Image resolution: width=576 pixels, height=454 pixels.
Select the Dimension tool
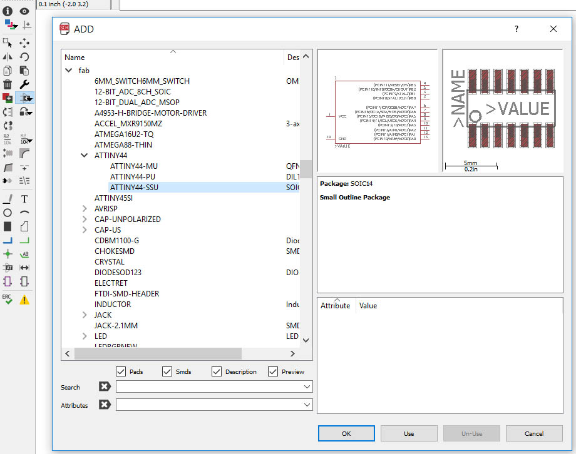24,268
